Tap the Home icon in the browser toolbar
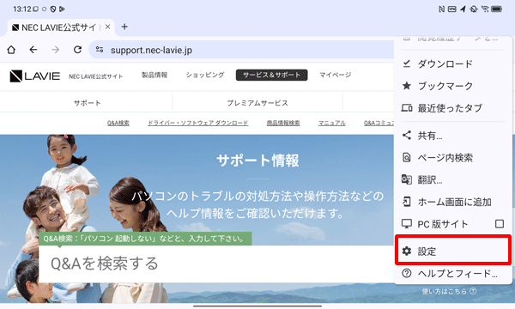The width and height of the screenshot is (515, 309). coord(11,50)
